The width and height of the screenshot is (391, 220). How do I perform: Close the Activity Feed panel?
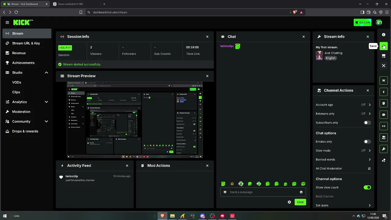coord(127,166)
